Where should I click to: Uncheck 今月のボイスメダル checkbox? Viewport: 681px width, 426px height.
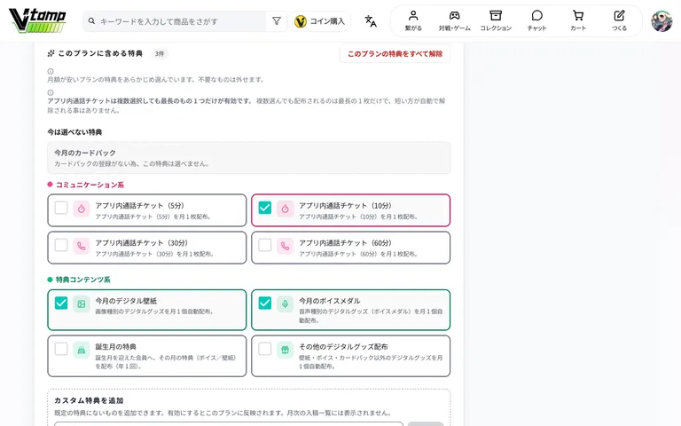(x=265, y=303)
